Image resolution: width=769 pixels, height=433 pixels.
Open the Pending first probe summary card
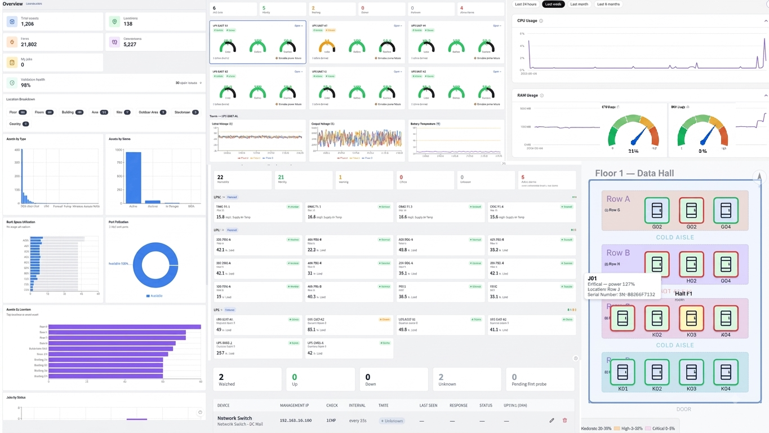coord(540,379)
